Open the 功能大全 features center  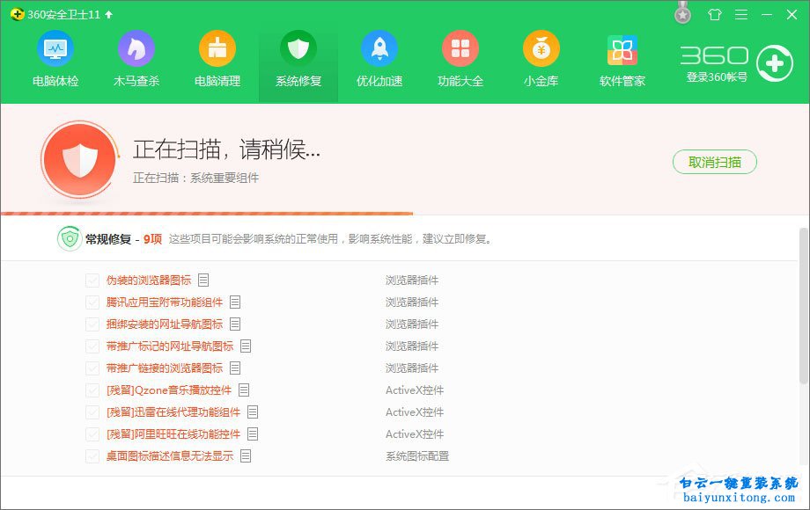[460, 59]
